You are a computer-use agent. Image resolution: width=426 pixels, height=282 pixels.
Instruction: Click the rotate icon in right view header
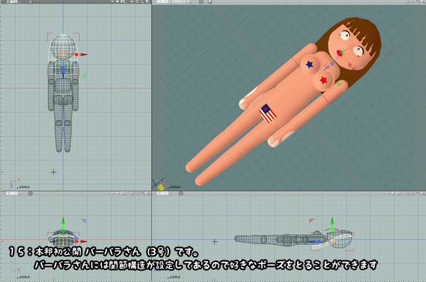(x=412, y=194)
